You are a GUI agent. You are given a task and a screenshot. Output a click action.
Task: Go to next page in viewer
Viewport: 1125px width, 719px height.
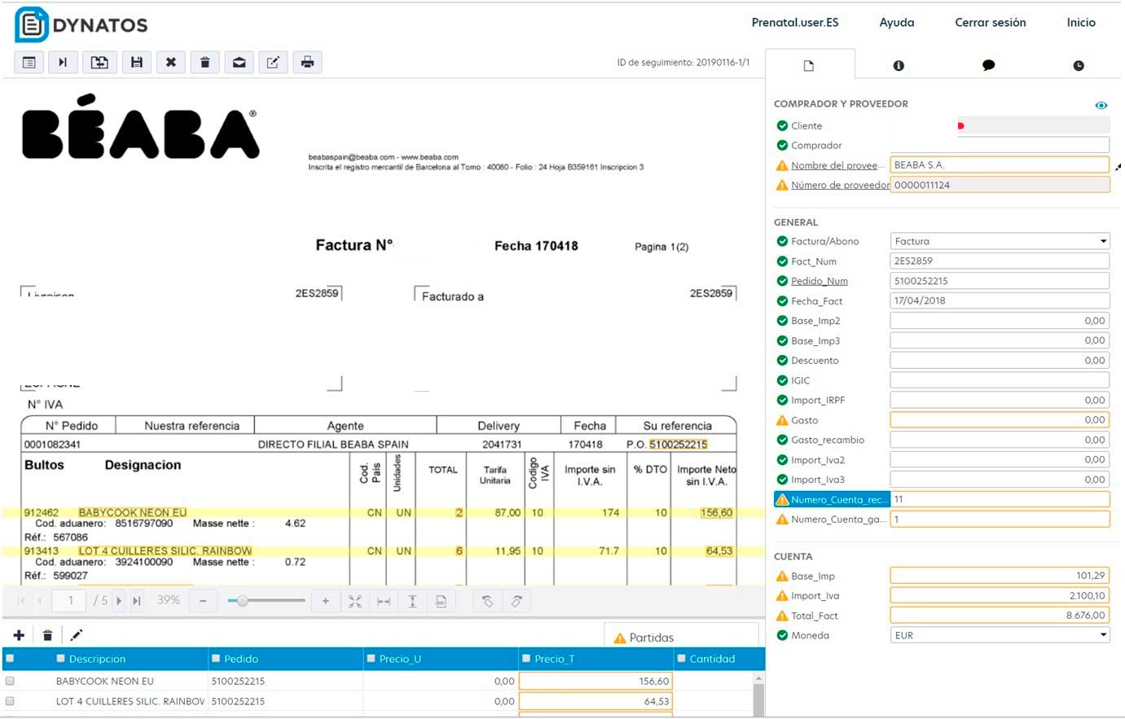point(119,601)
